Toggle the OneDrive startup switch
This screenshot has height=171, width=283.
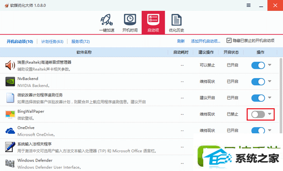pyautogui.click(x=258, y=130)
